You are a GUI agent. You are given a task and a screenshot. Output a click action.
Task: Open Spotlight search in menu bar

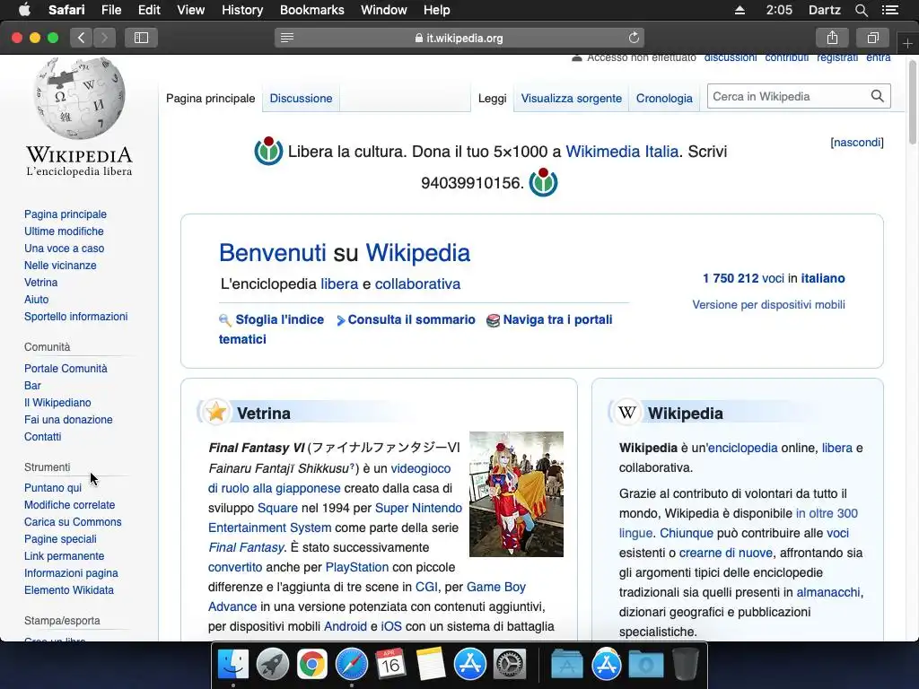pyautogui.click(x=861, y=10)
